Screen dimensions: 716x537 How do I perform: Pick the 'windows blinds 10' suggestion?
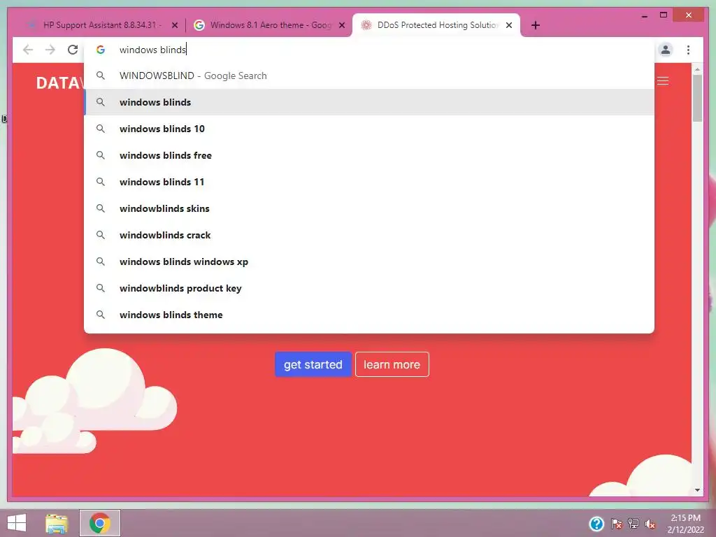369,129
